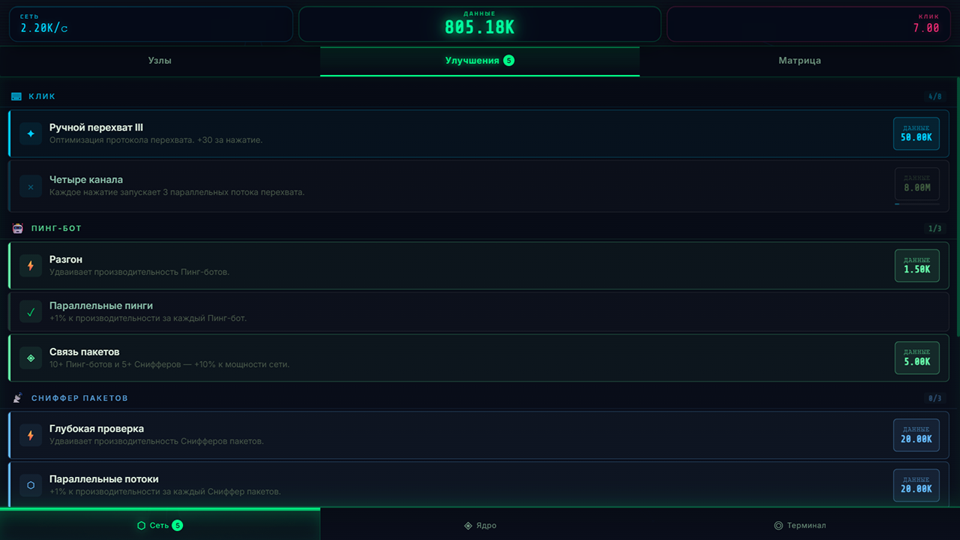
Task: Click the monitor icon in the КЛИК section header
Action: click(16, 95)
